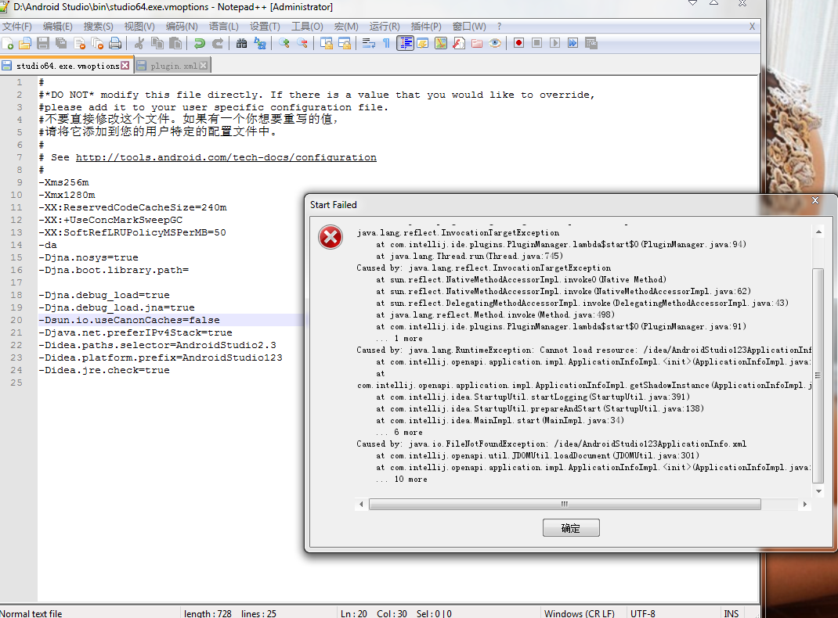Screen dimensions: 838x618
Task: Toggle Word wrap icon
Action: 369,43
